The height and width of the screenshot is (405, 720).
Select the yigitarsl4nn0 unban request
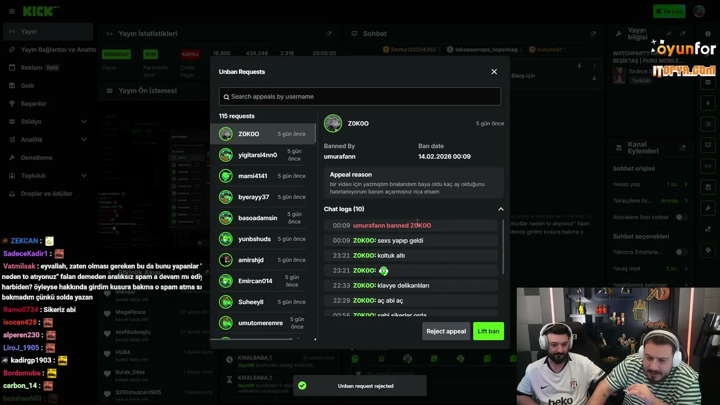(x=263, y=155)
